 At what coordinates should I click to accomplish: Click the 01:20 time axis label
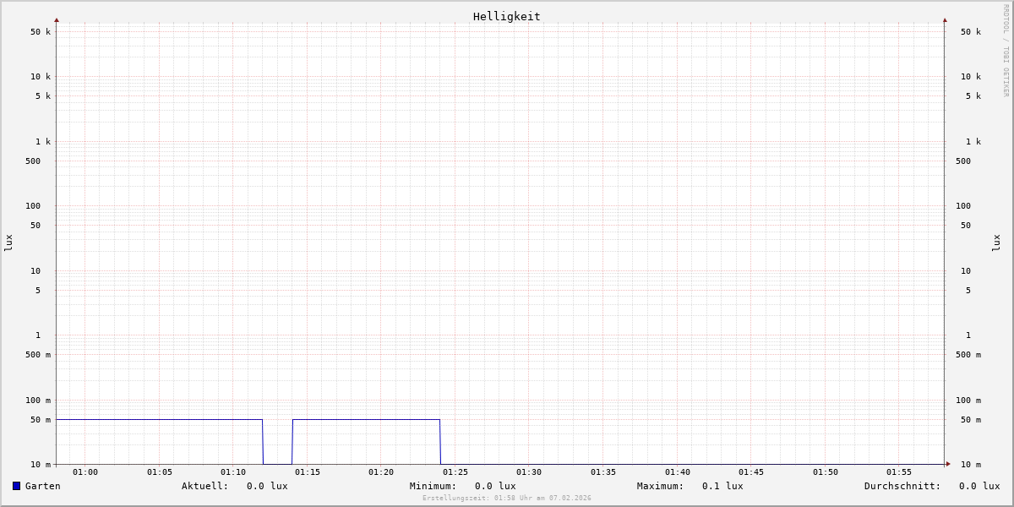coord(381,472)
